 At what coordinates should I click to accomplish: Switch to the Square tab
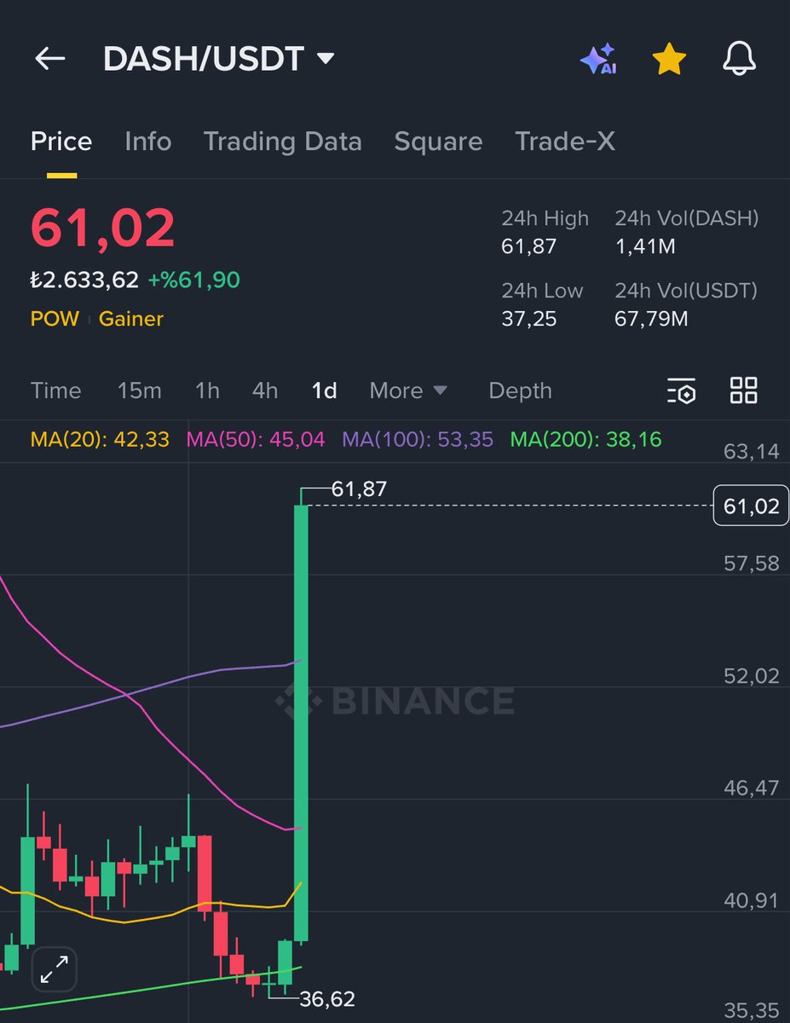(438, 142)
